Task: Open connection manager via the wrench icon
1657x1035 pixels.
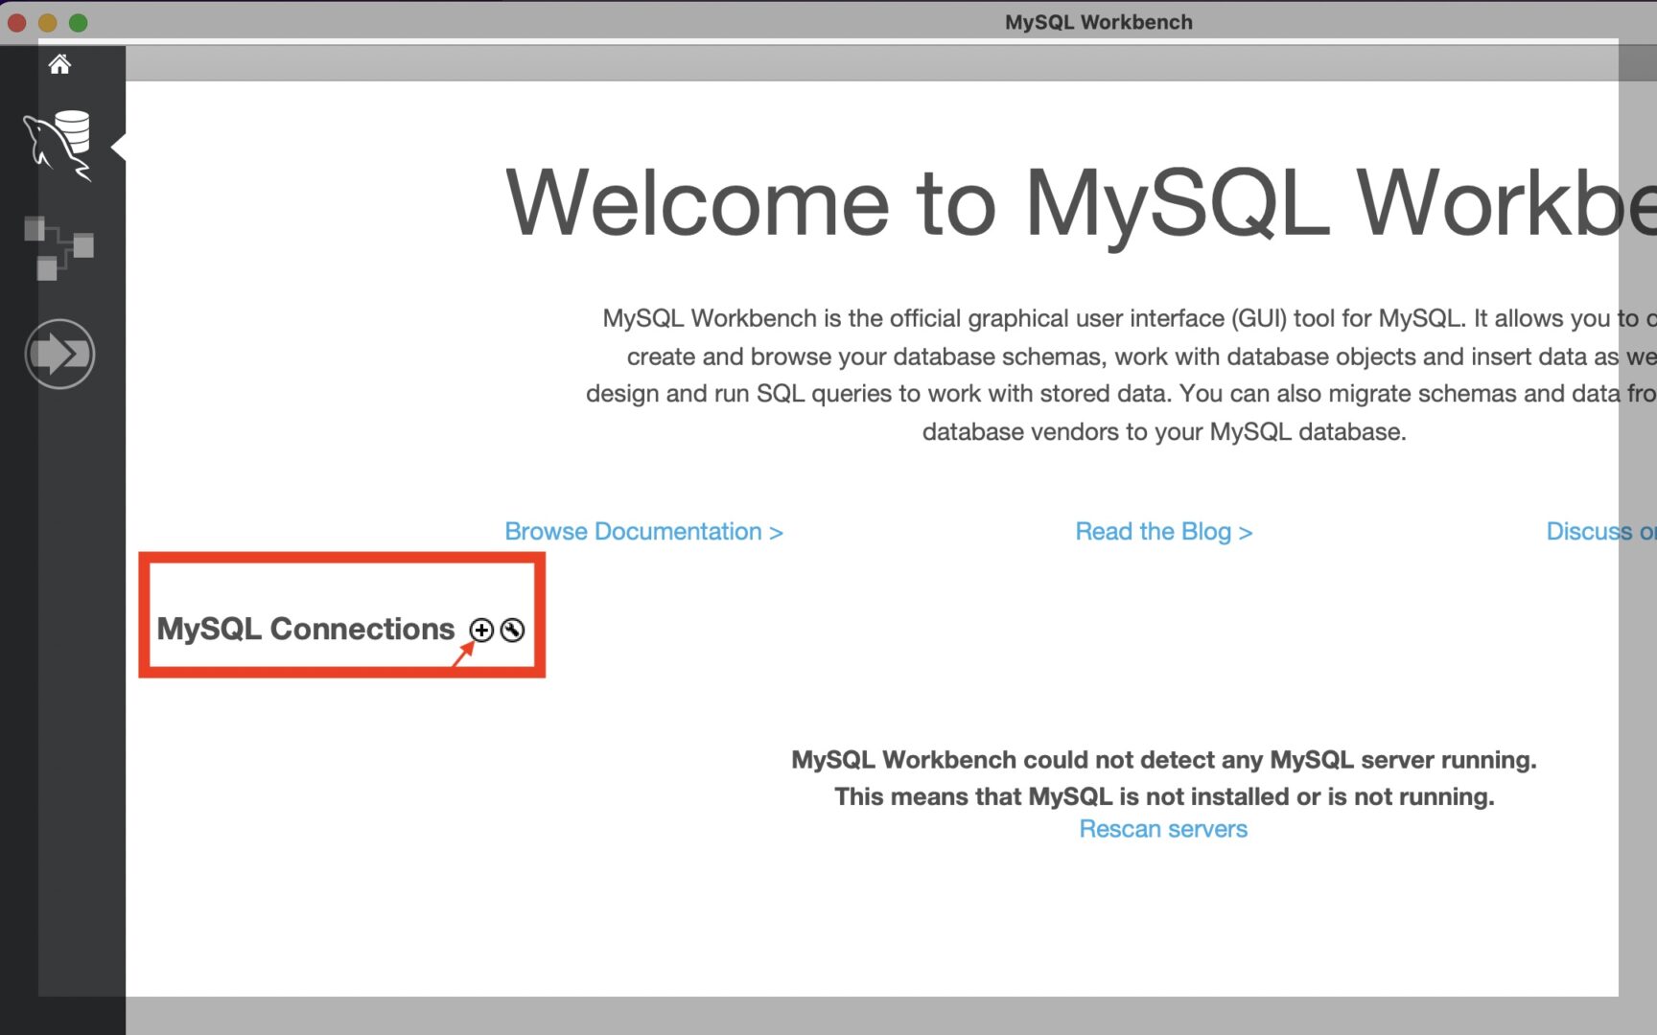Action: (513, 630)
